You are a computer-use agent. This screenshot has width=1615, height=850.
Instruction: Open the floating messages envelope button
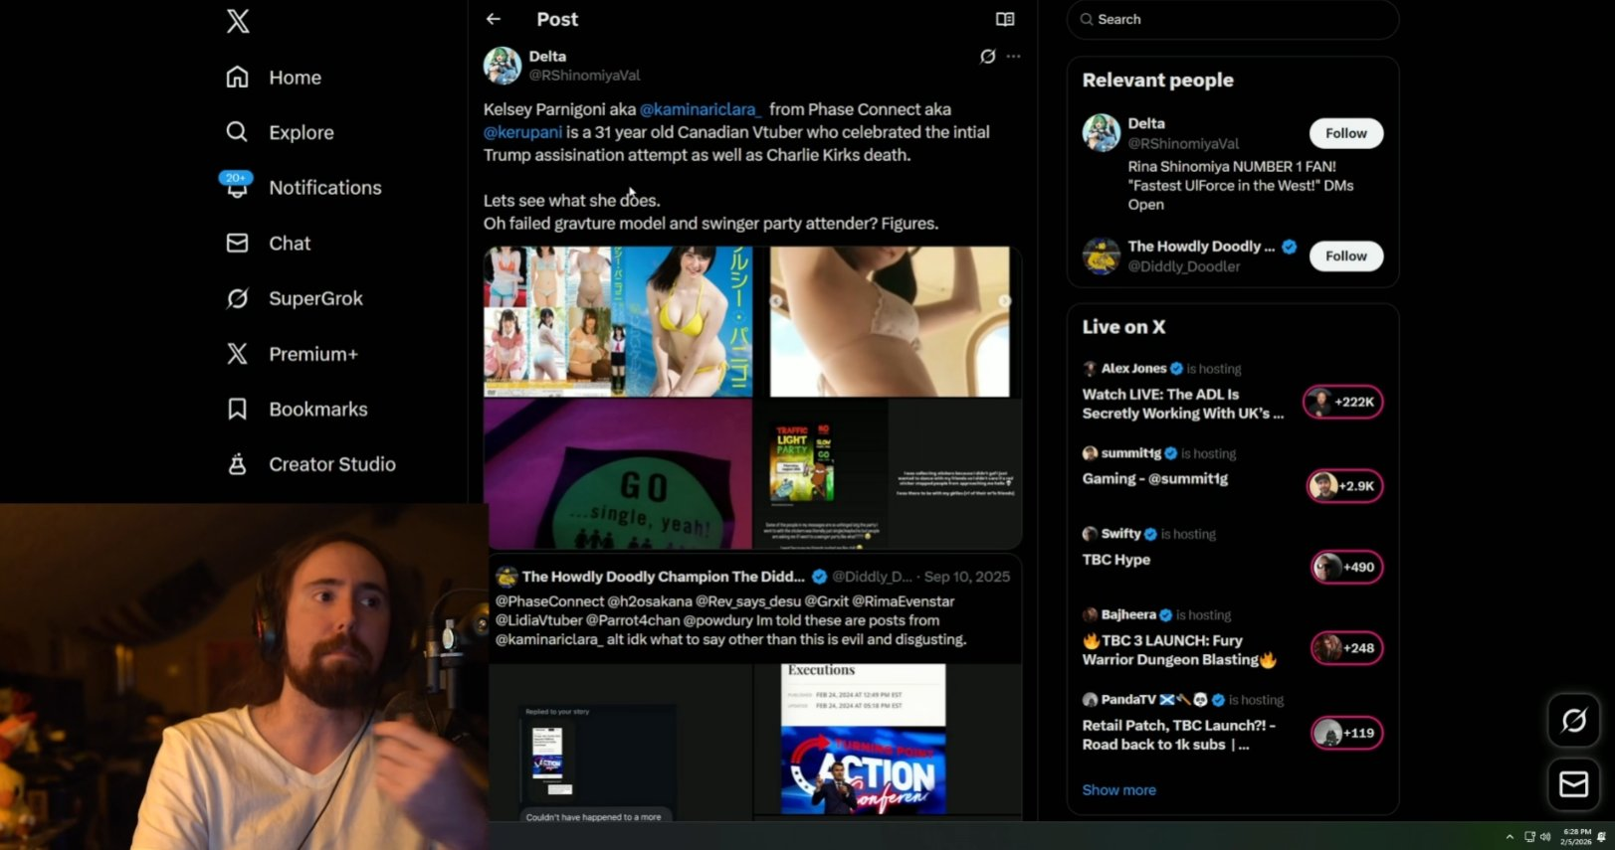point(1573,784)
